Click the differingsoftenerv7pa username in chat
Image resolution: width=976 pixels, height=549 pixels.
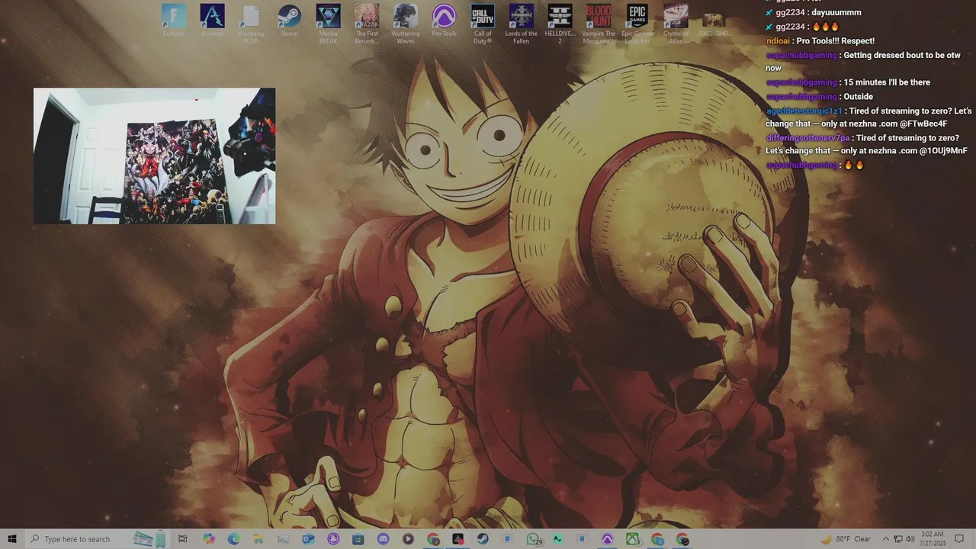coord(807,138)
